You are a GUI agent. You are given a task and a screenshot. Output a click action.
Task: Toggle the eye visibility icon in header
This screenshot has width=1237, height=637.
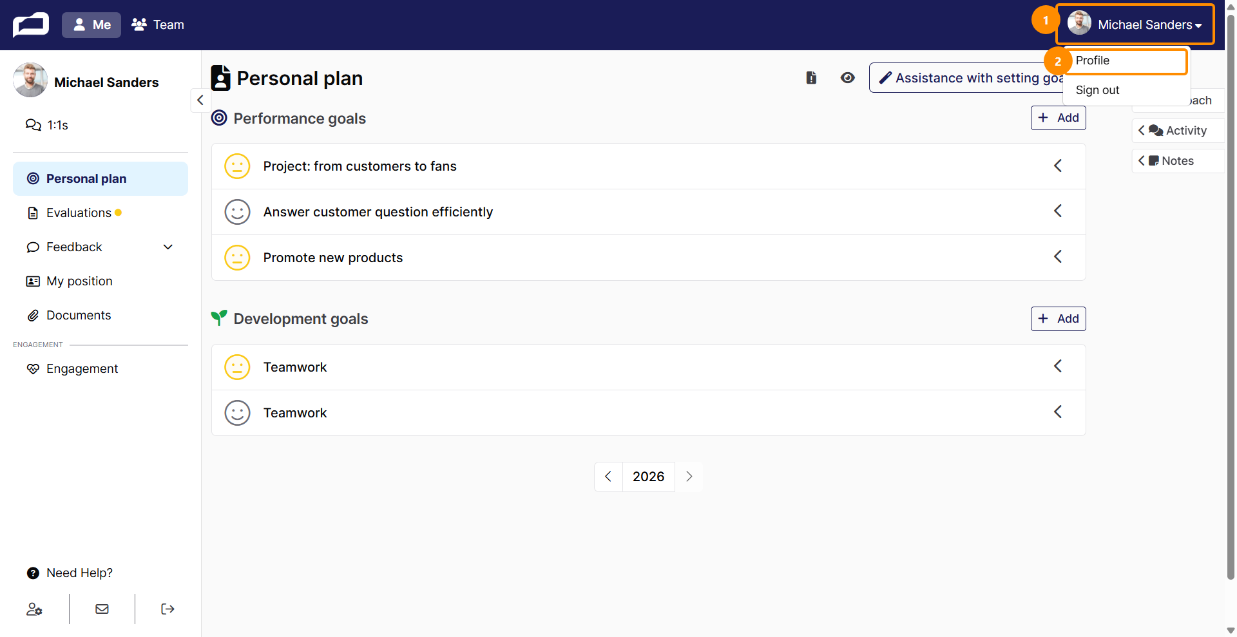[x=847, y=78]
